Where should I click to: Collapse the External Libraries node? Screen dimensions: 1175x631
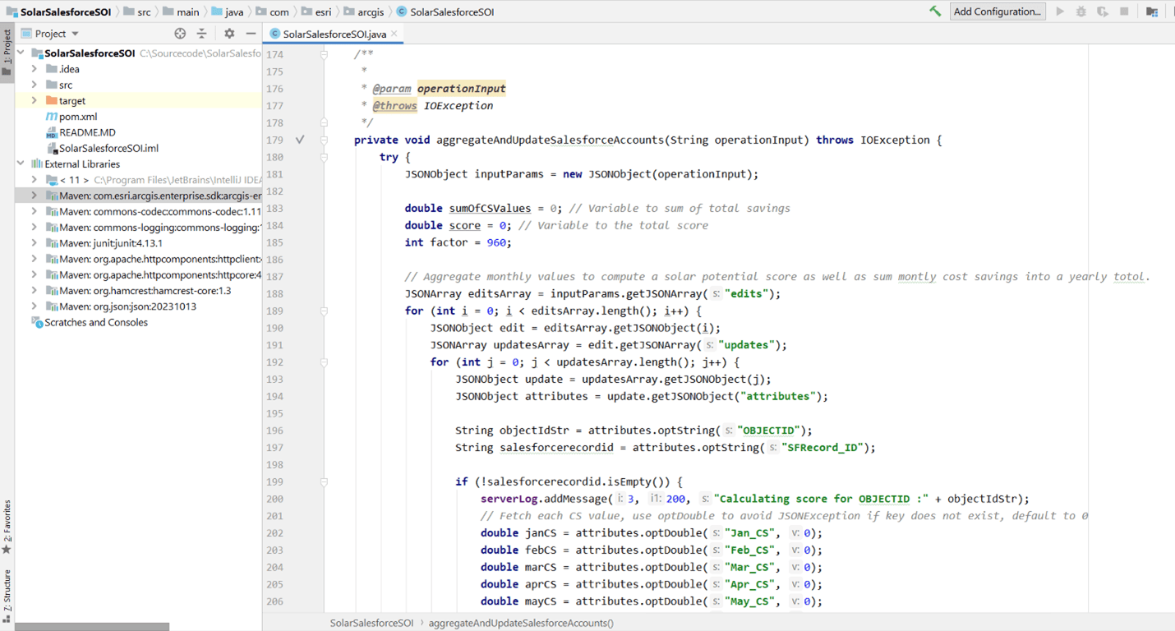pos(21,164)
